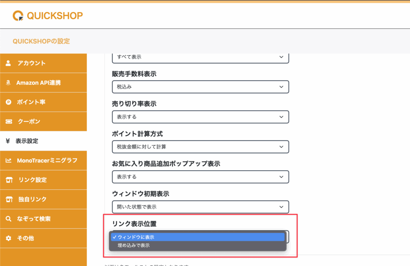Open なぞって検索 settings

click(43, 219)
